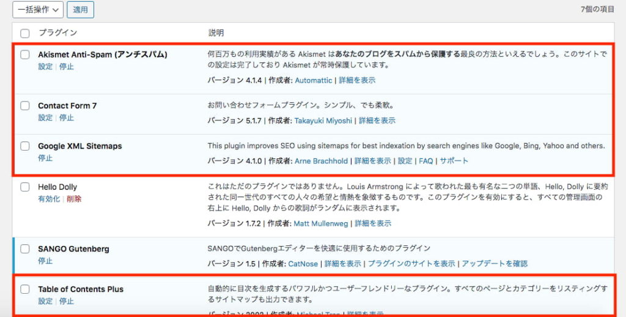
Task: Click 詳細を表示 in the Akismet row
Action: click(x=357, y=80)
